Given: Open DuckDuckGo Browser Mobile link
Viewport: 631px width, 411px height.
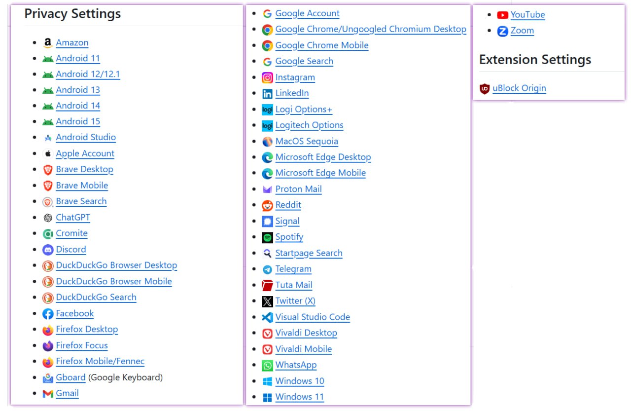Looking at the screenshot, I should (114, 282).
